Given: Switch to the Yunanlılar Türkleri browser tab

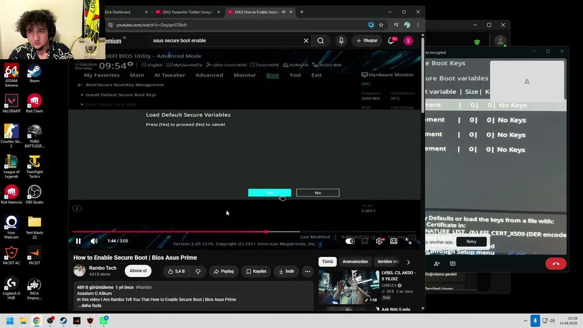Looking at the screenshot, I should (187, 12).
